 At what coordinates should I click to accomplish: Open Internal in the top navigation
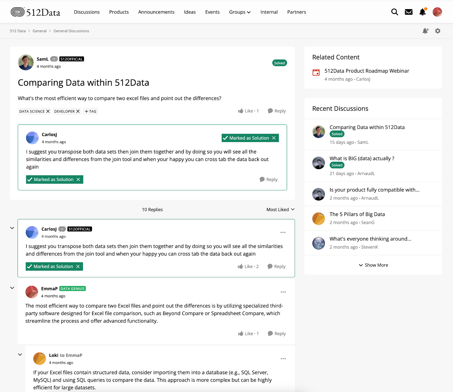click(269, 12)
